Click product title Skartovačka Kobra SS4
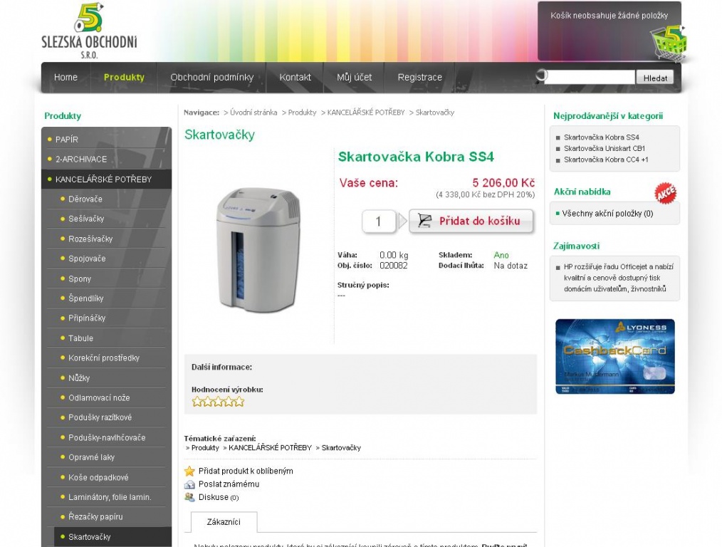The height and width of the screenshot is (547, 722). [x=416, y=157]
